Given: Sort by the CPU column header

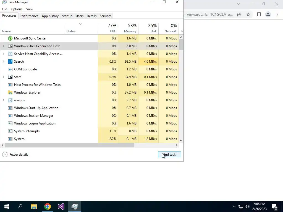Looking at the screenshot, I should (x=108, y=28).
